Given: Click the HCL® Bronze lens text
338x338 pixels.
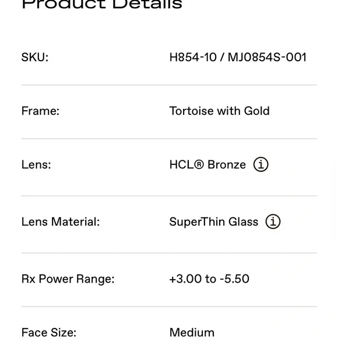Looking at the screenshot, I should point(207,165).
